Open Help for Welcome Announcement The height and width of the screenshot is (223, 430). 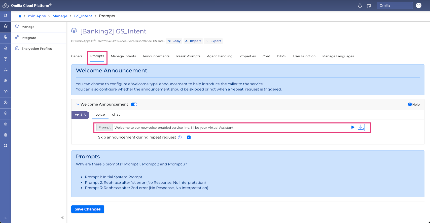click(x=414, y=104)
